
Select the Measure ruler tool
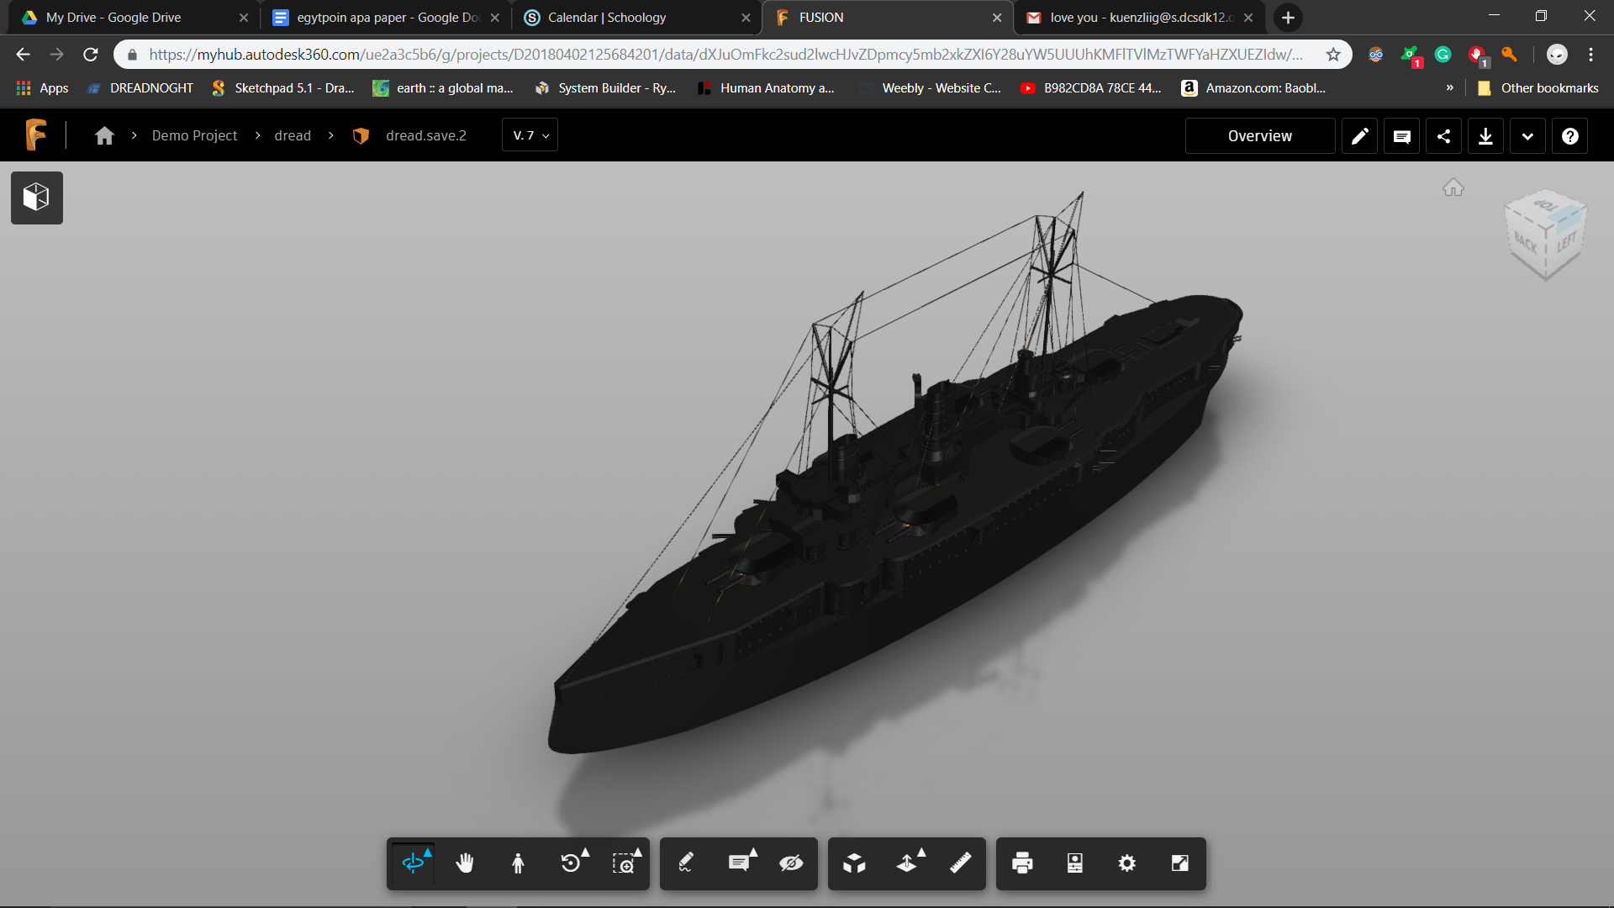[960, 863]
